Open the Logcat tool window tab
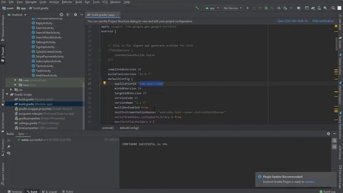The image size is (343, 193). [50, 191]
